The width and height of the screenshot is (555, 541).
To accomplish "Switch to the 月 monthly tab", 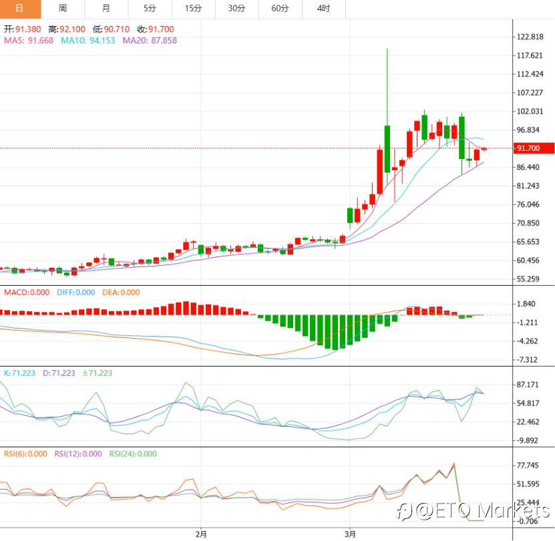I will (x=107, y=9).
